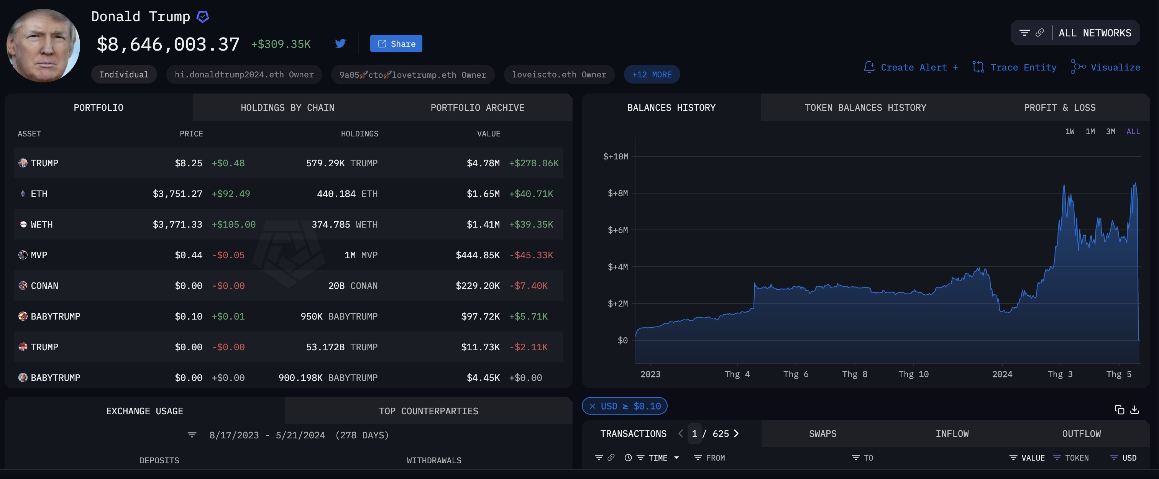Open the Balances History tab
The width and height of the screenshot is (1159, 479).
[x=671, y=107]
